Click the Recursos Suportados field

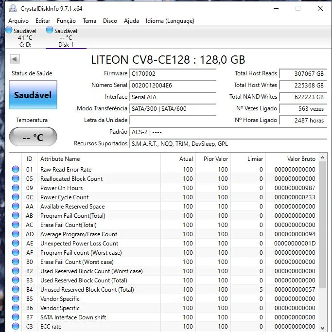pyautogui.click(x=228, y=144)
